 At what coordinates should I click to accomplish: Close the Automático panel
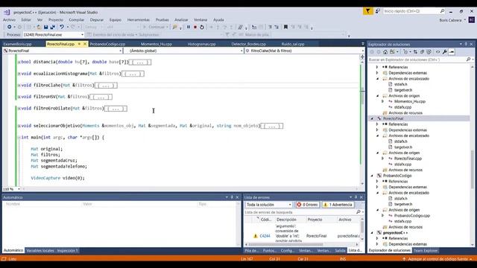tap(237, 197)
